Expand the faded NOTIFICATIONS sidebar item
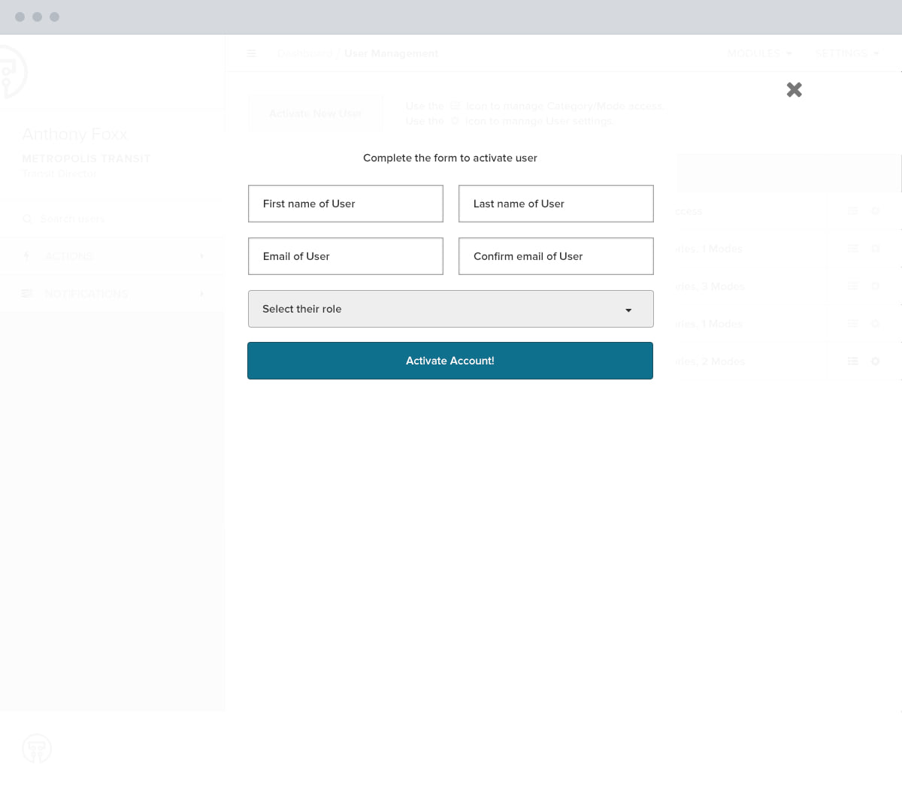902x786 pixels. [113, 294]
